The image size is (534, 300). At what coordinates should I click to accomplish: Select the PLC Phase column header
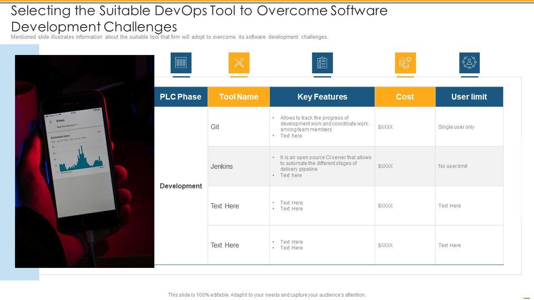[x=181, y=97]
